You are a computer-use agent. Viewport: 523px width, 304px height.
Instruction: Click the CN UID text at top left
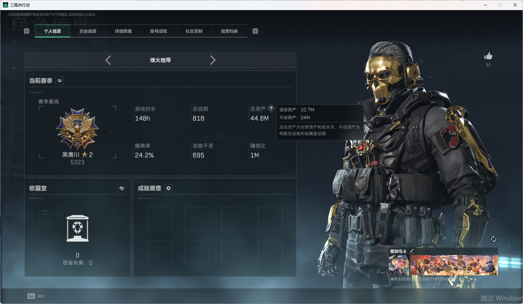click(x=52, y=15)
